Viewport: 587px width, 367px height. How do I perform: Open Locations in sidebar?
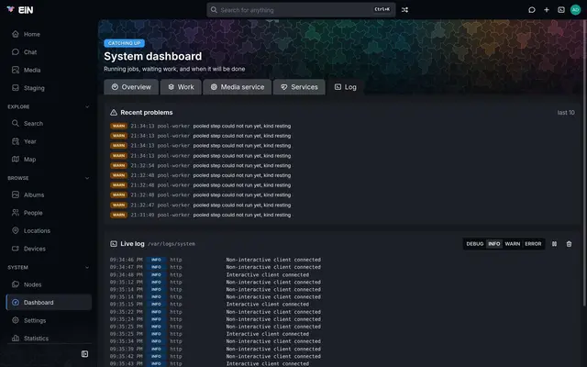pos(49,230)
